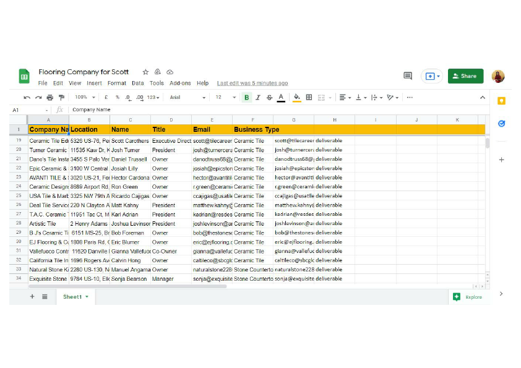Click the green Share button

(465, 75)
